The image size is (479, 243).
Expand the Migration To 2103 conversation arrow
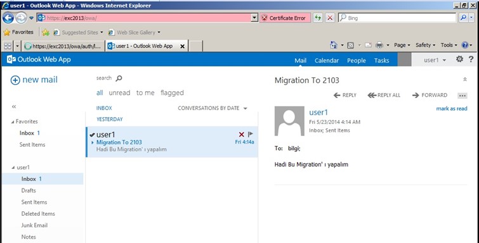click(x=93, y=142)
